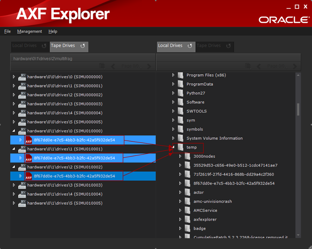Collapse hardware\0\1\drives\2 (SIMU010002) node

(x=14, y=167)
